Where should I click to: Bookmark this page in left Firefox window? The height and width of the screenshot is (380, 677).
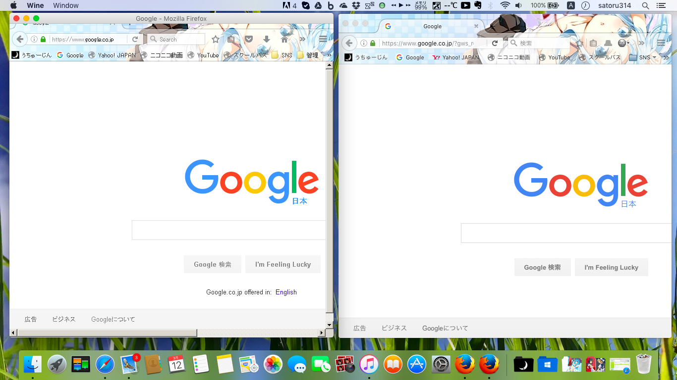[x=215, y=39]
